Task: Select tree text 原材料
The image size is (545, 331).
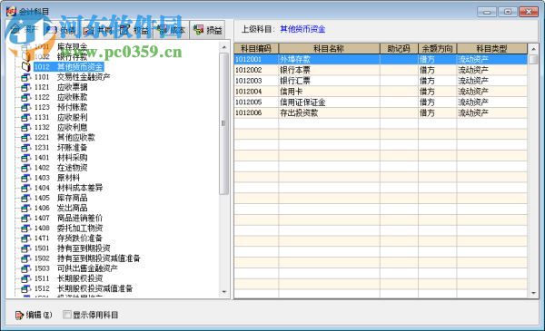Action: 68,178
